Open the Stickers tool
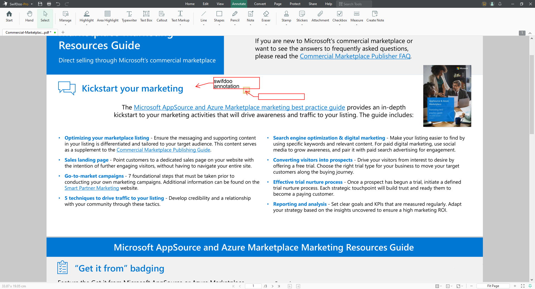The height and width of the screenshot is (289, 535). point(302,16)
